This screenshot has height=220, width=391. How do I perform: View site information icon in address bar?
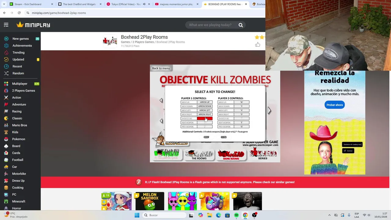click(27, 13)
